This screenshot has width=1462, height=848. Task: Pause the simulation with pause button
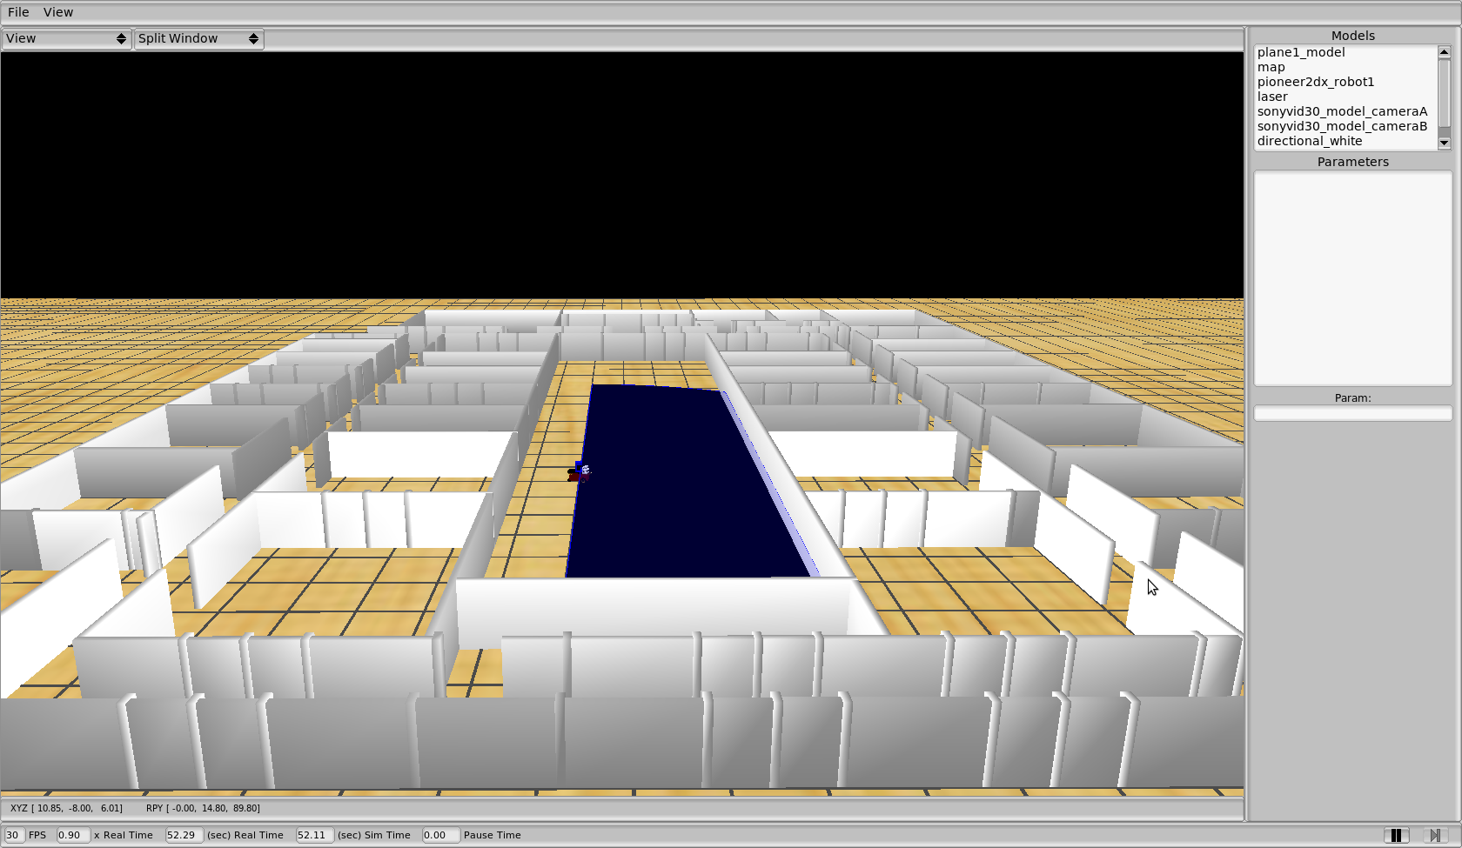(x=1397, y=835)
